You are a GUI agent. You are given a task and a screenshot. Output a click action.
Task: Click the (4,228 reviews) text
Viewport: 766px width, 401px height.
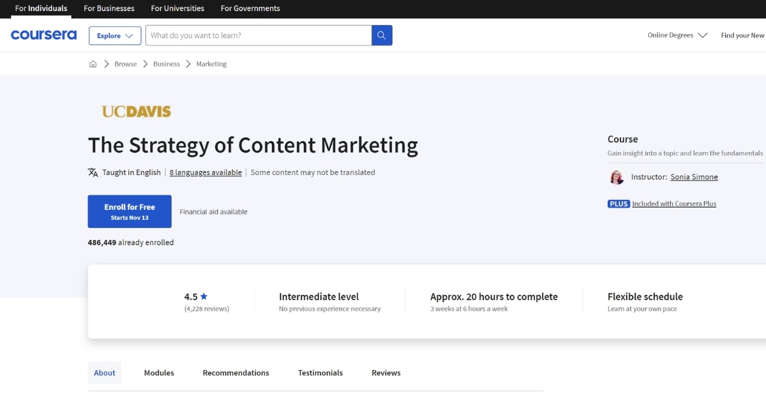tap(207, 309)
